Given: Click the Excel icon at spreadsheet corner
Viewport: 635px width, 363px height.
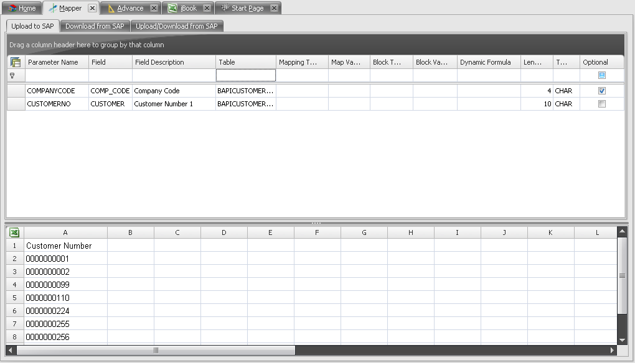Looking at the screenshot, I should pos(15,232).
